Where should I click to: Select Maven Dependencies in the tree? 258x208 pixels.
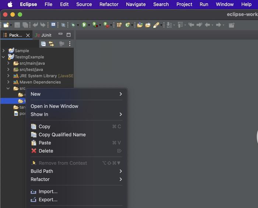click(x=40, y=82)
